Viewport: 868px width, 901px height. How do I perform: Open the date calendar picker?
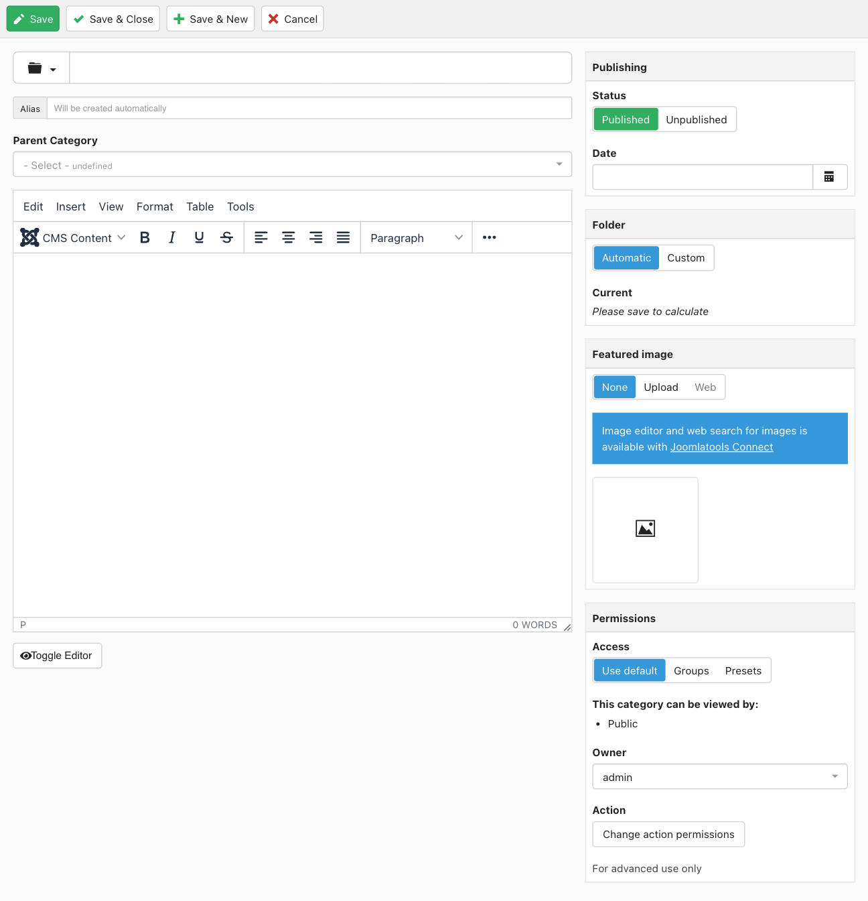click(x=829, y=177)
